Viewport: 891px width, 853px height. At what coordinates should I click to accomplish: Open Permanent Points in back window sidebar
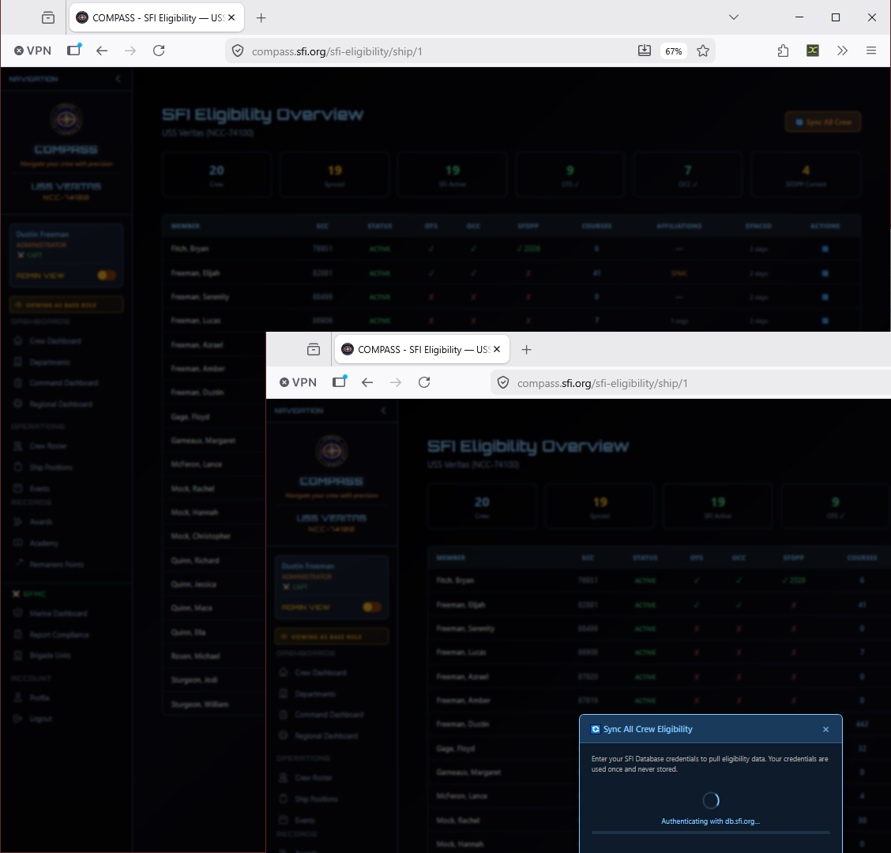[56, 564]
